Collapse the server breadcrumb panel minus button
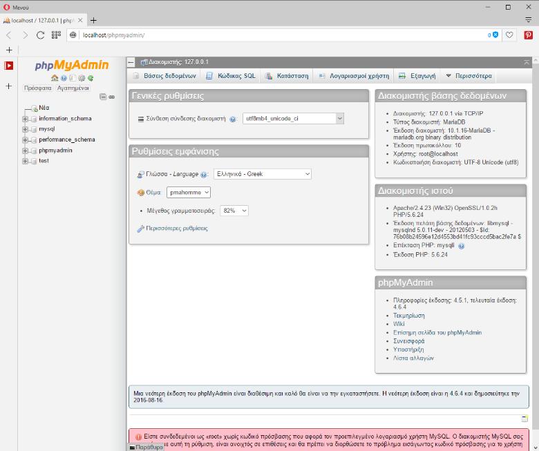The width and height of the screenshot is (539, 451). pos(131,62)
